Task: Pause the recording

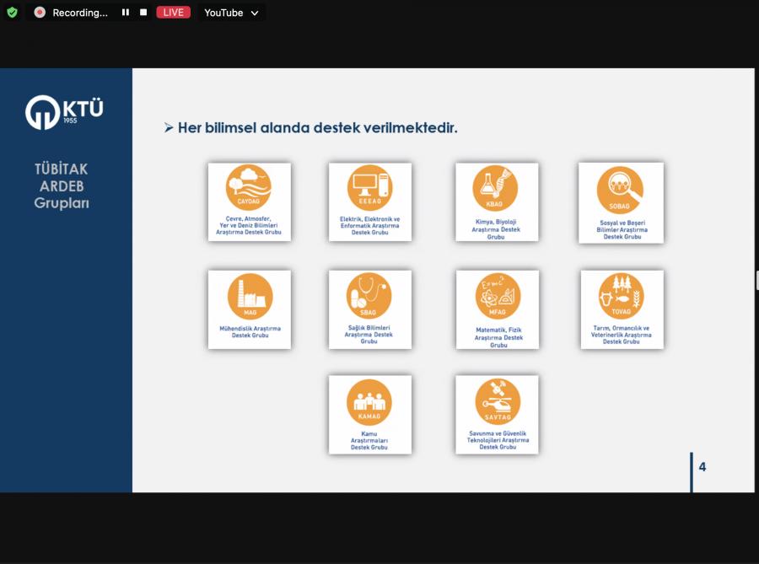Action: pyautogui.click(x=126, y=13)
